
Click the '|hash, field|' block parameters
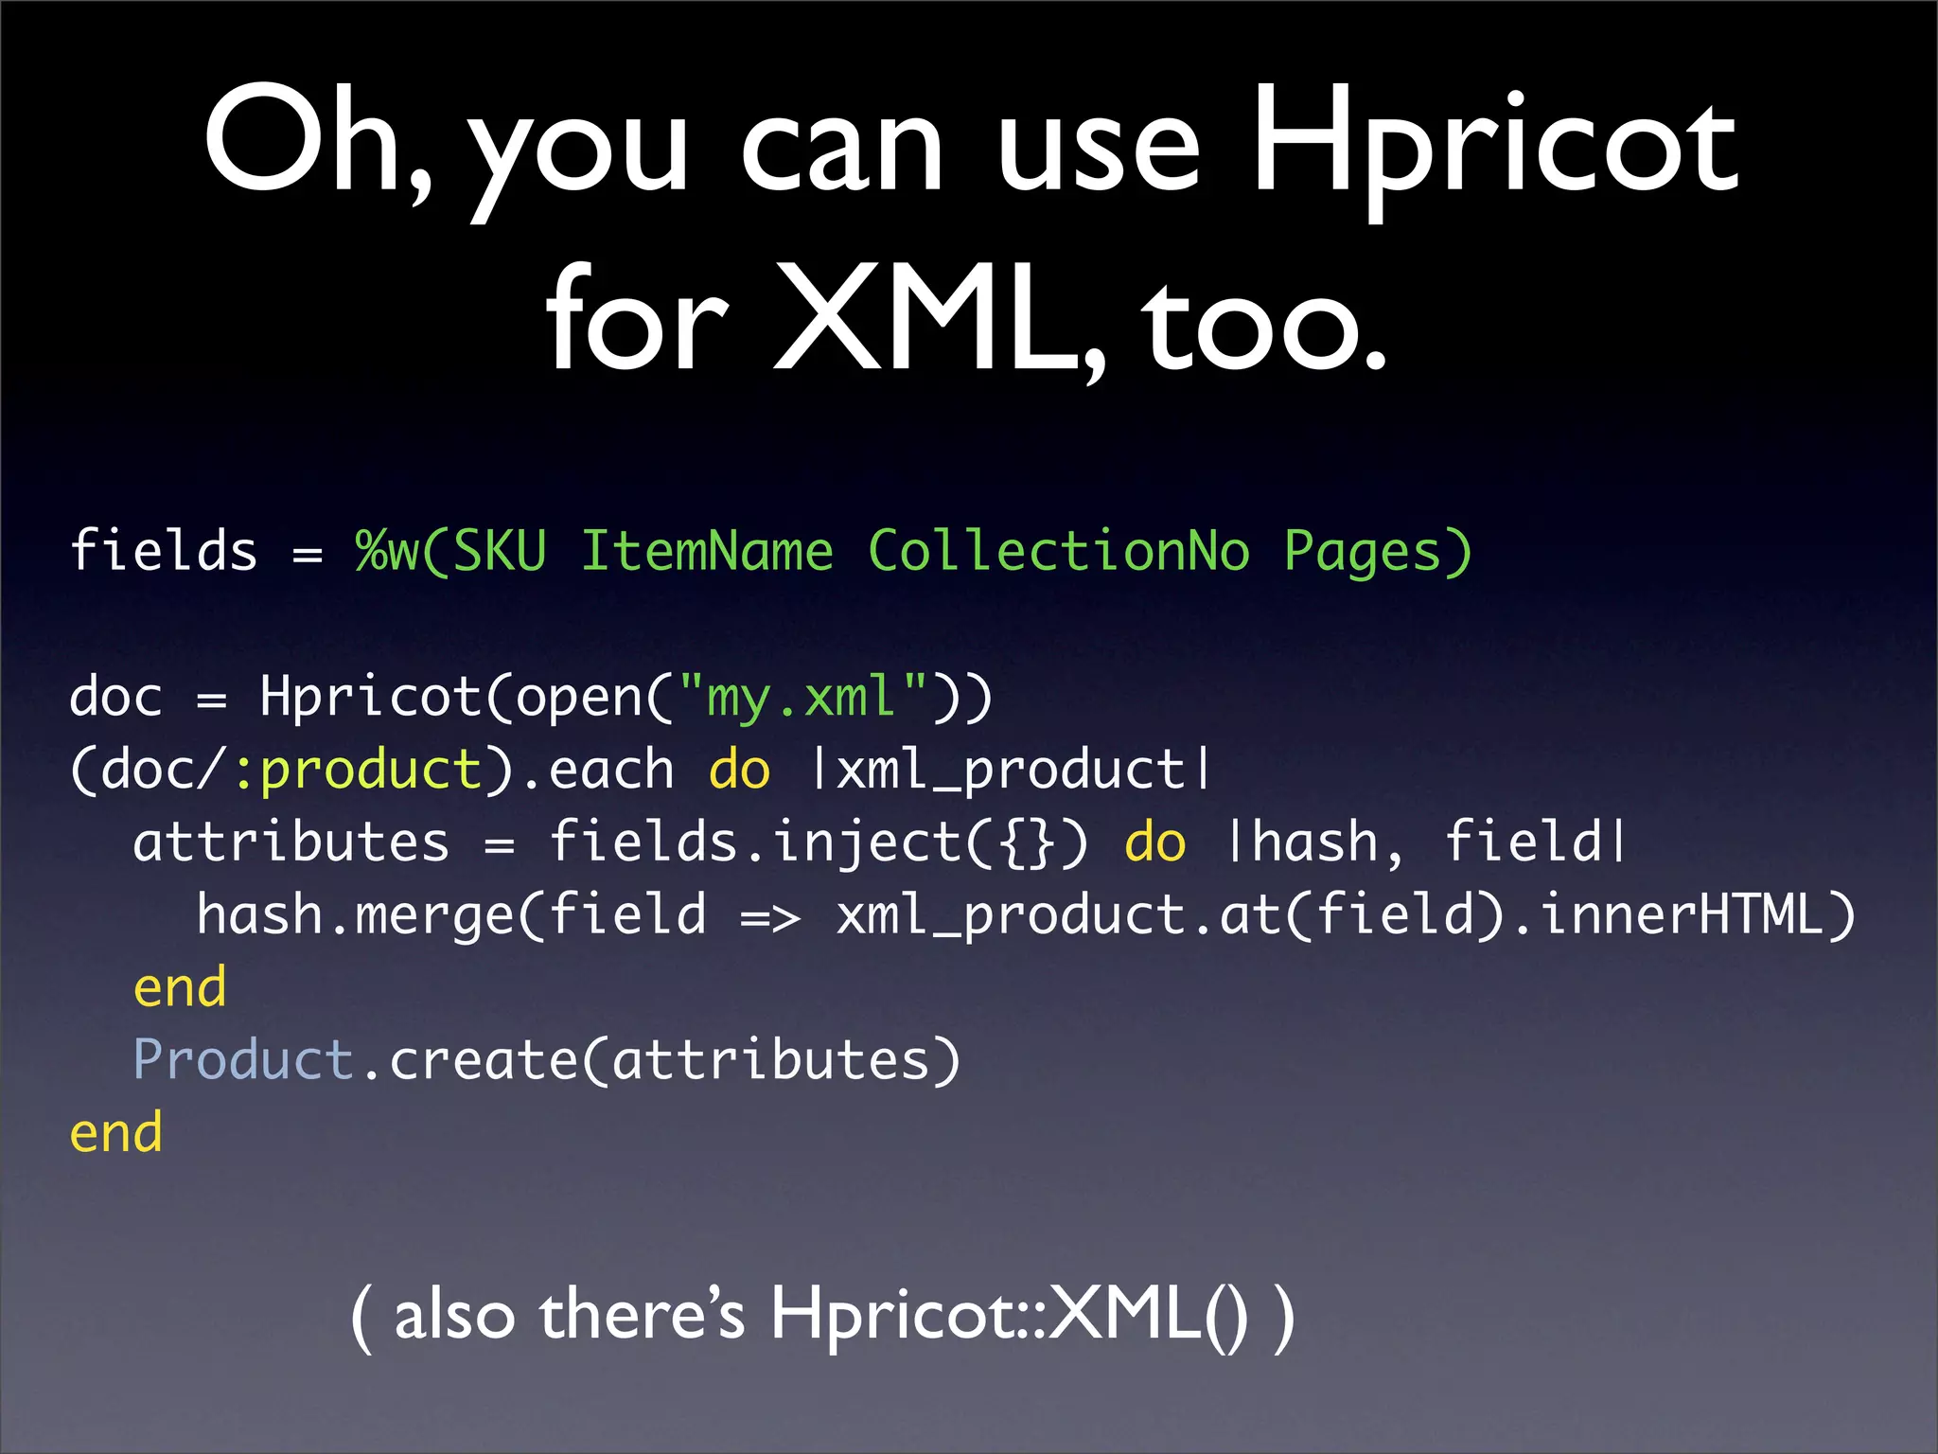(1425, 842)
